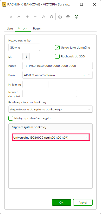The width and height of the screenshot is (101, 214).
Task: Select the Pozycja tab
Action: tap(23, 28)
